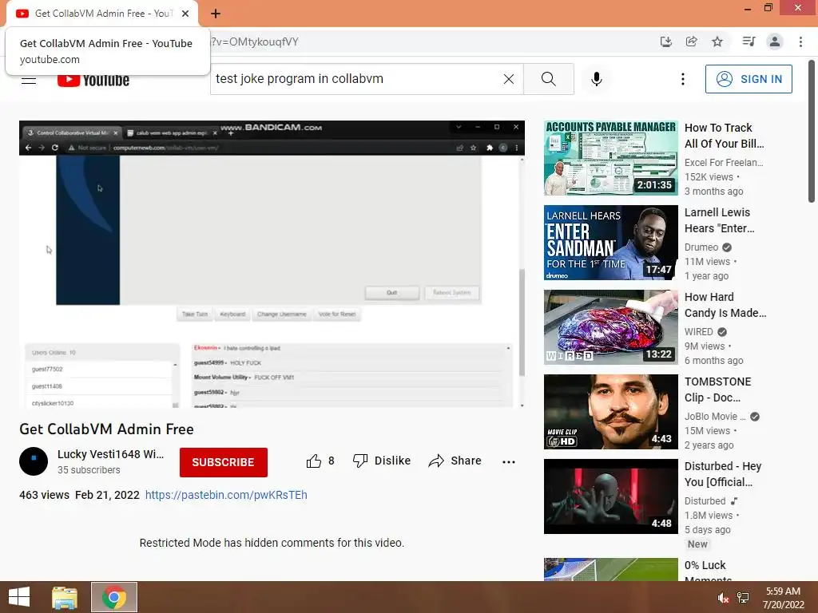Switch to Chrome in the taskbar
The width and height of the screenshot is (818, 613).
(114, 597)
